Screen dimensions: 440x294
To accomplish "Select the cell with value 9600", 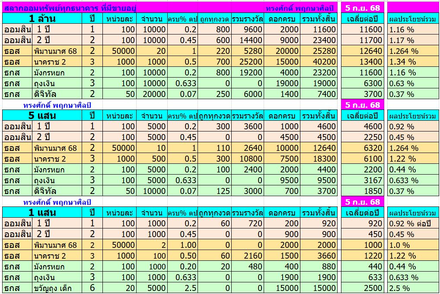I will 248,29.
